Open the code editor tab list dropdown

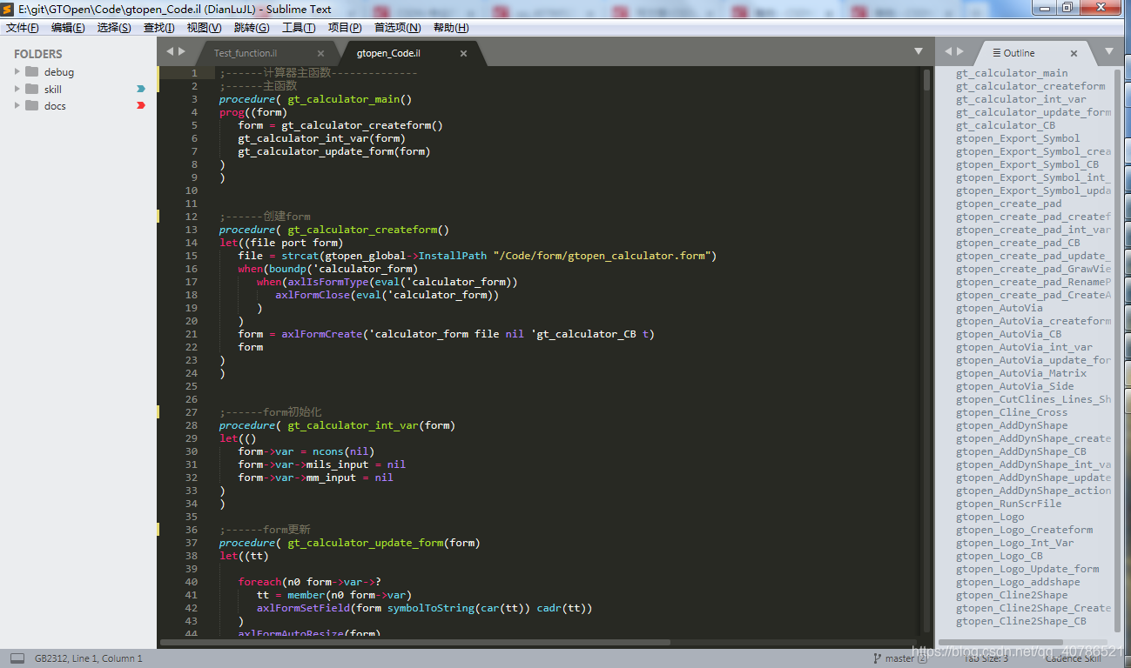[919, 51]
